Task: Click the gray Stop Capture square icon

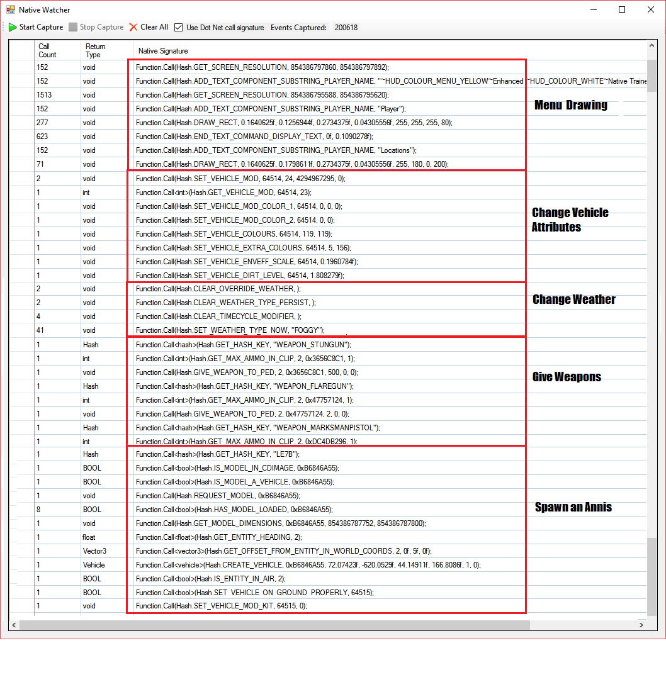Action: point(73,27)
